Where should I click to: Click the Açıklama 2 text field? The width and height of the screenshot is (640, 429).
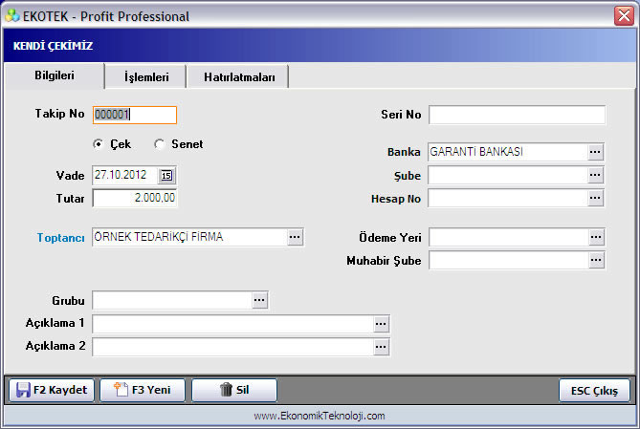[x=232, y=347]
